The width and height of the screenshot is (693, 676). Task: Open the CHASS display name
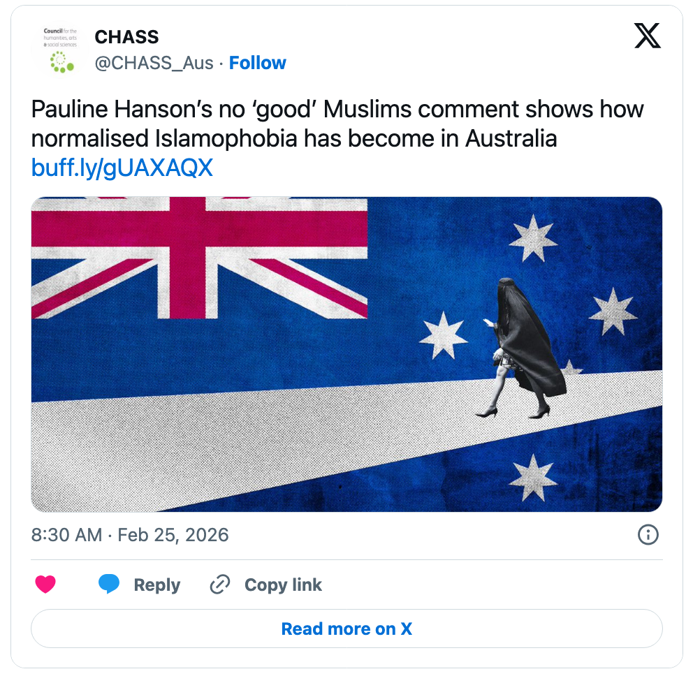point(126,37)
